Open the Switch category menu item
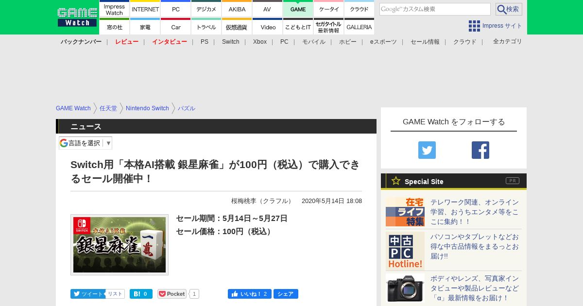The image size is (583, 306). click(x=231, y=42)
